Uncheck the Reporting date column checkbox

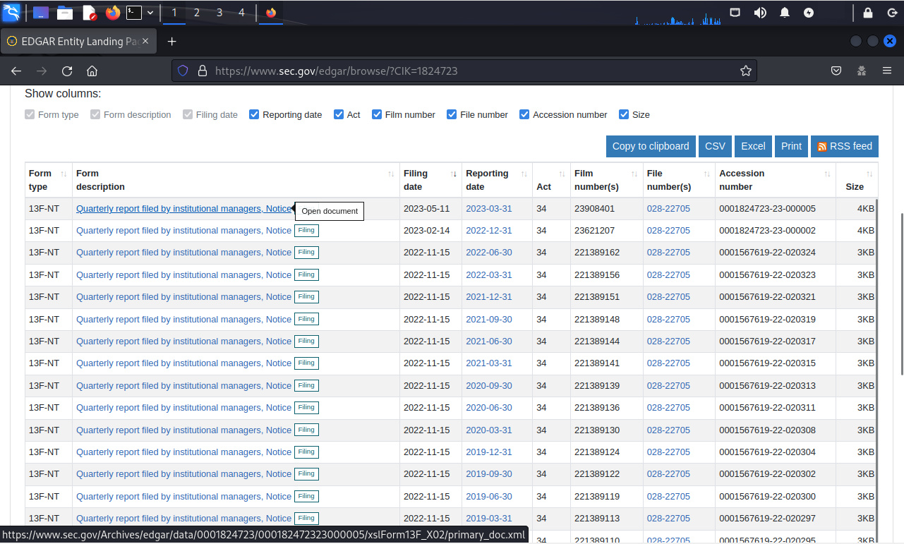click(x=254, y=114)
